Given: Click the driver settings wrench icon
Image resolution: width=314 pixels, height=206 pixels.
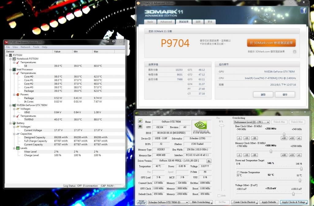Looking at the screenshot, I should pos(209,161).
